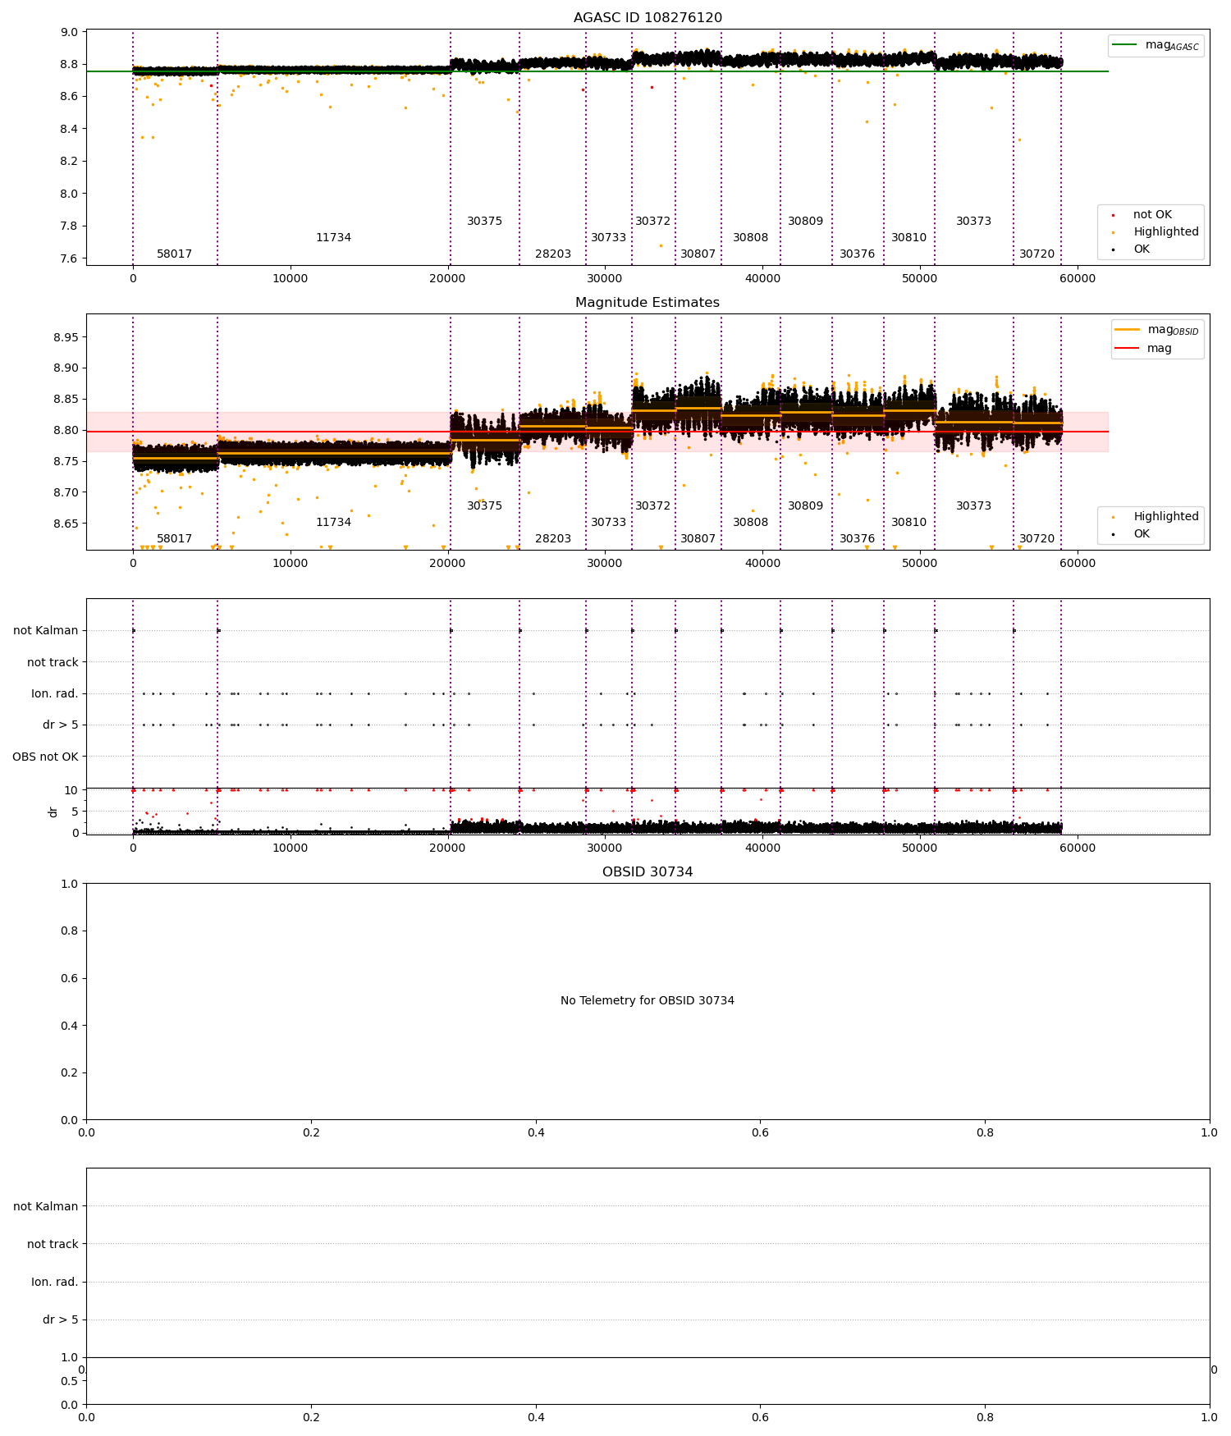Click label 30808 in Magnitude Estimates plot
The image size is (1231, 1436).
[x=750, y=523]
